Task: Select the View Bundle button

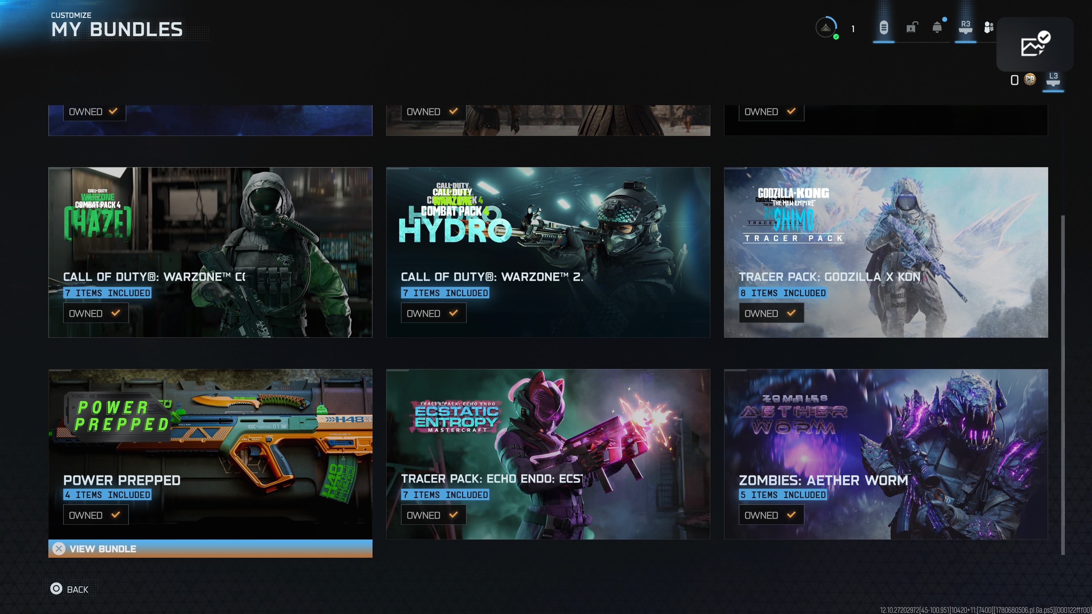Action: [210, 549]
